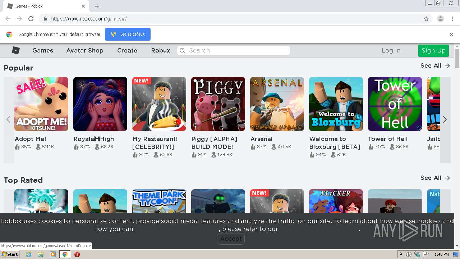Screen dimensions: 460x259
Task: Open the Windows Start button
Action: (x=10, y=254)
